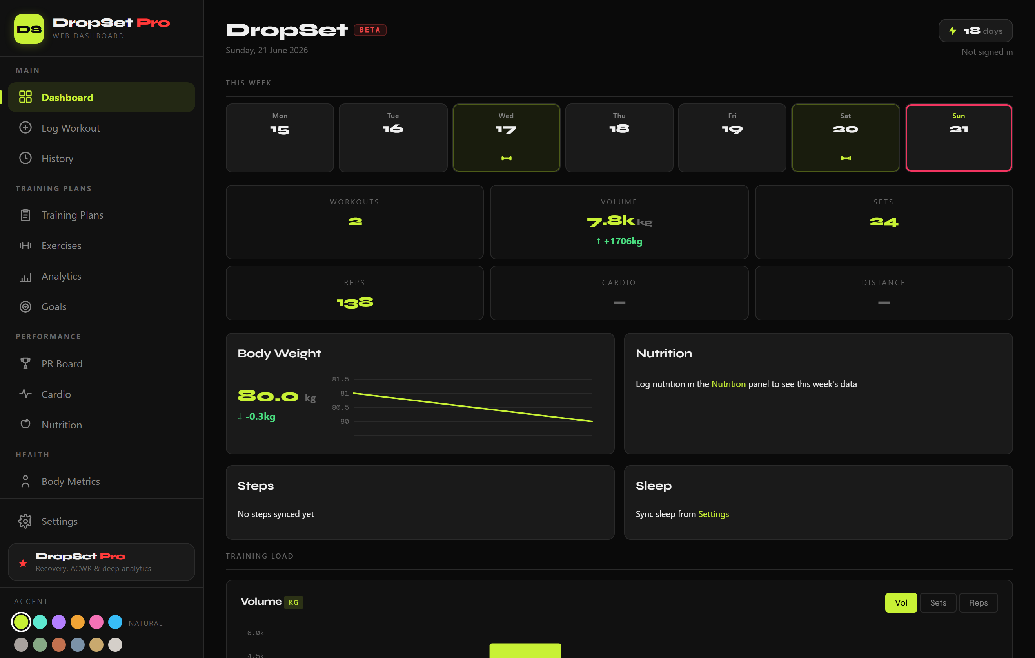Click the Dashboard grid icon
Screen dimensions: 1035x658
tap(25, 97)
